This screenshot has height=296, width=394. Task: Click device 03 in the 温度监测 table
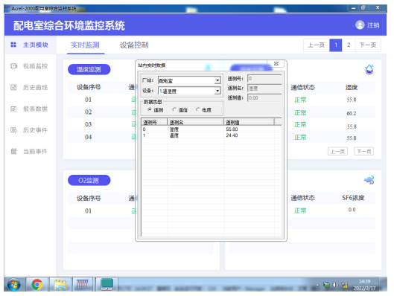tap(88, 124)
